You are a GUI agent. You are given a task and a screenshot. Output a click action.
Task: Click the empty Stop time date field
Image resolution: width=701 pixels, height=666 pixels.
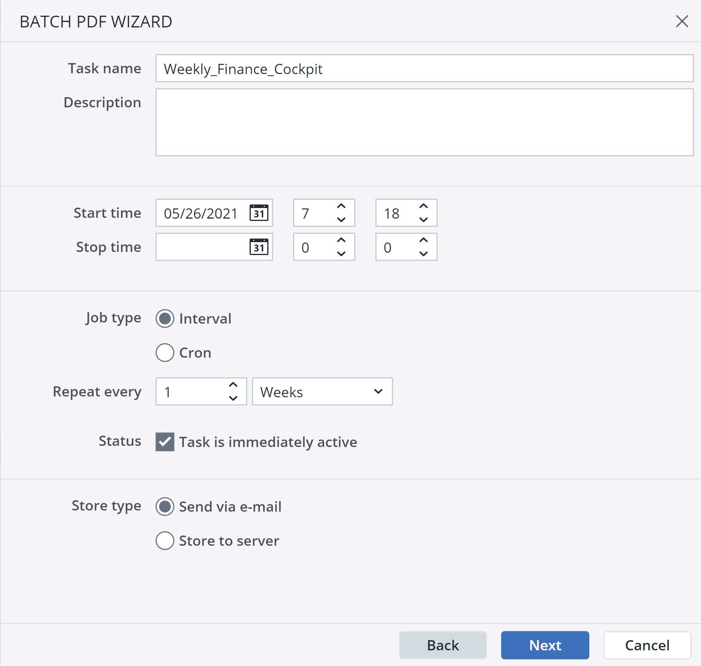tap(200, 247)
